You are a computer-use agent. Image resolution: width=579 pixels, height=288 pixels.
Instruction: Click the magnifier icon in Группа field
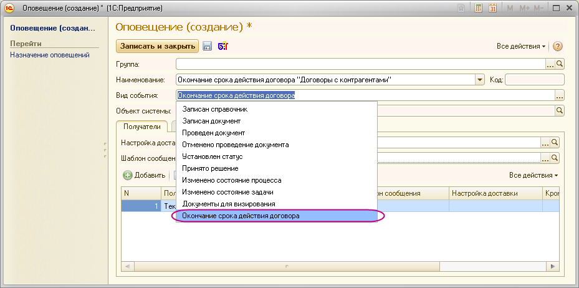click(560, 64)
